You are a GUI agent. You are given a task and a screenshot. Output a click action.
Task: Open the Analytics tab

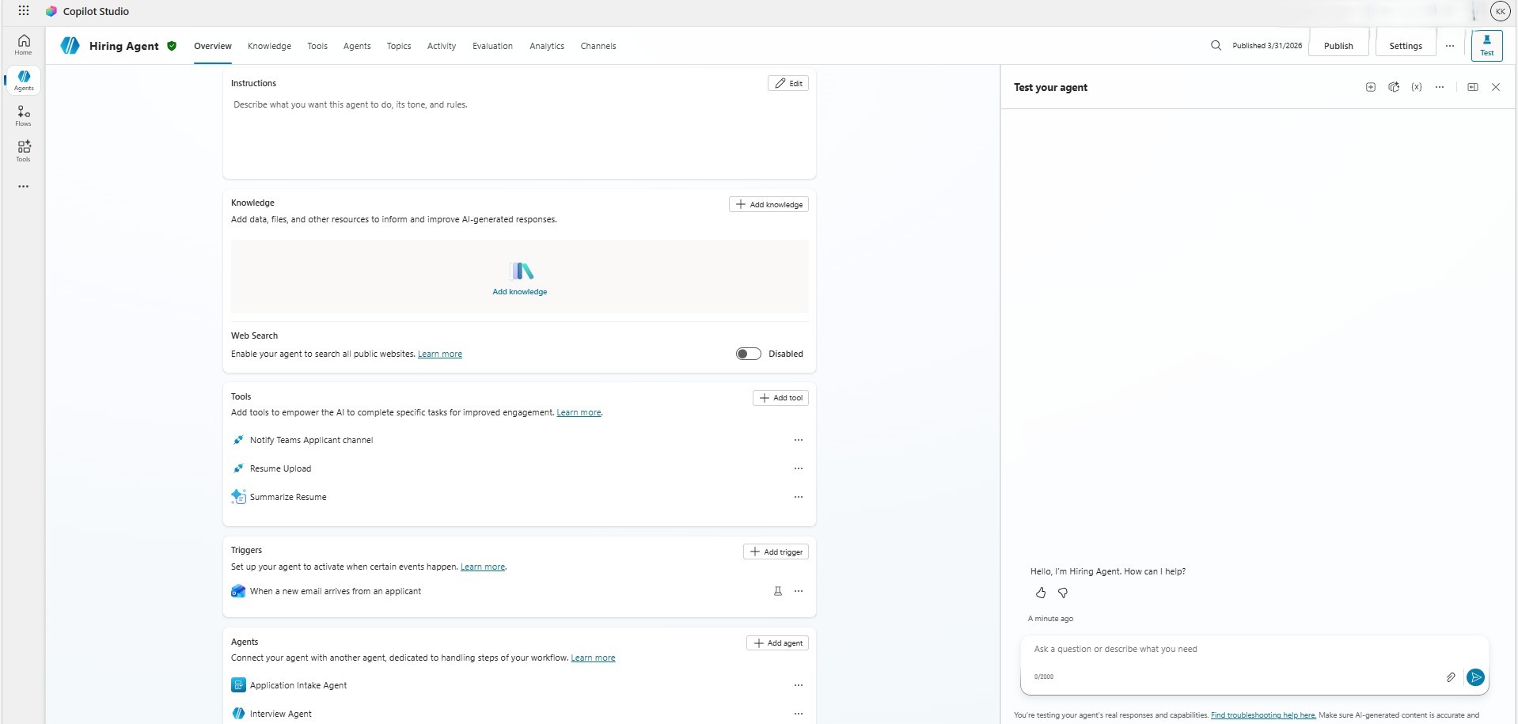click(x=547, y=46)
